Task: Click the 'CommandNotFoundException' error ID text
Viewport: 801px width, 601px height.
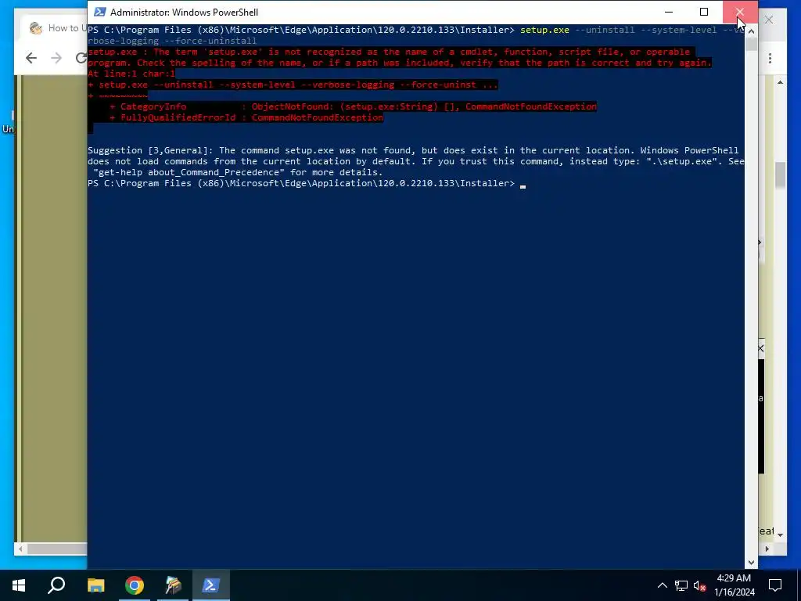Action: click(x=318, y=117)
